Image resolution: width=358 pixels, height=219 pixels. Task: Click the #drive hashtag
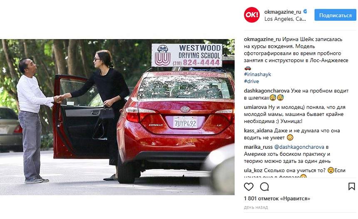(x=251, y=81)
